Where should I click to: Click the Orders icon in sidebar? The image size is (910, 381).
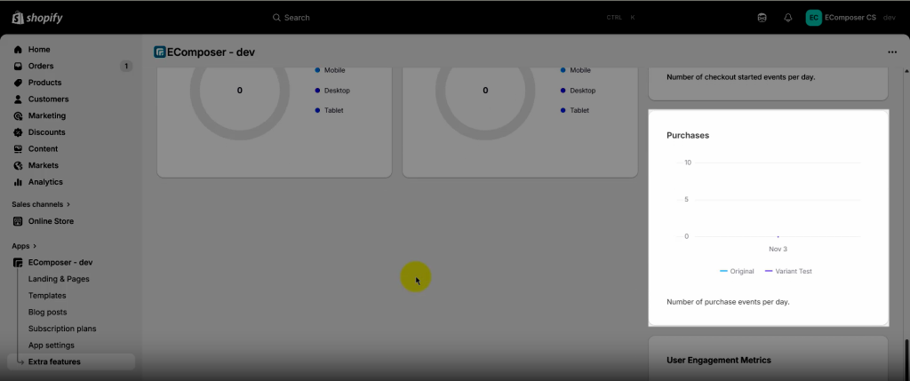(18, 66)
